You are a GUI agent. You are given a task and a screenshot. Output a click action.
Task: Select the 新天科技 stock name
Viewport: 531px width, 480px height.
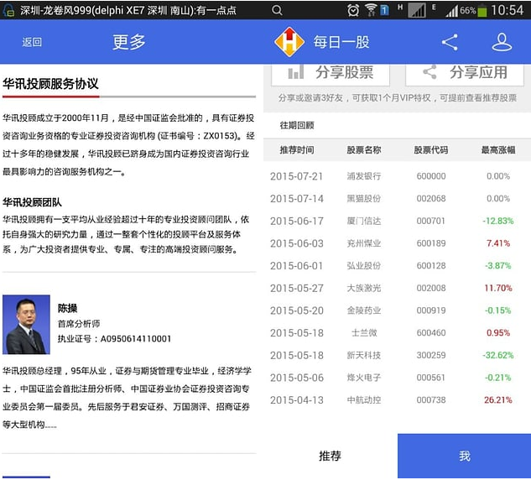coord(364,355)
